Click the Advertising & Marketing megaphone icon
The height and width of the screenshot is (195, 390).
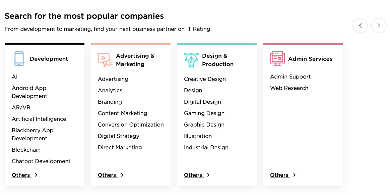[x=105, y=60]
